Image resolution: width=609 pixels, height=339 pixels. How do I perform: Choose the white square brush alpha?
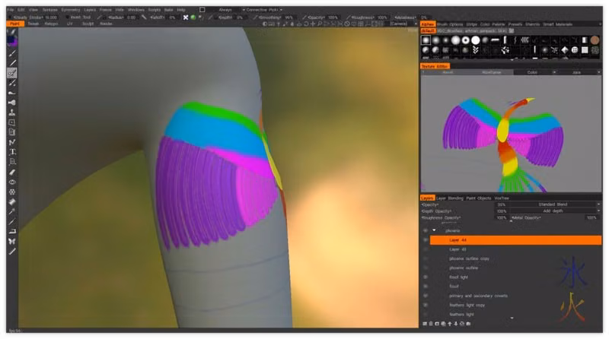(585, 49)
